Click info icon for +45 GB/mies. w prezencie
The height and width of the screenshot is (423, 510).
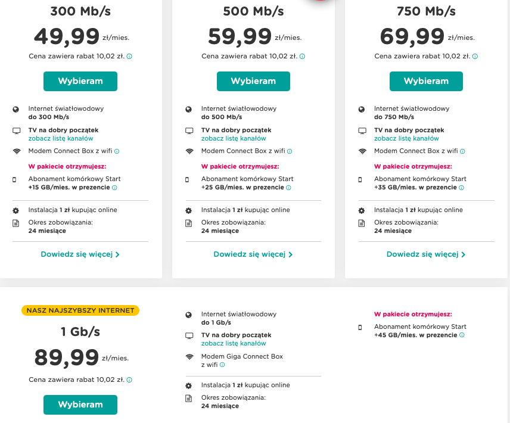[462, 335]
